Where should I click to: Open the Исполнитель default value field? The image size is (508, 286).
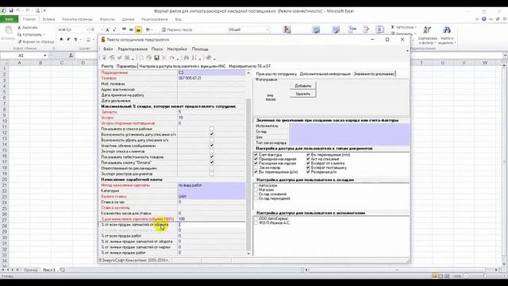point(349,126)
